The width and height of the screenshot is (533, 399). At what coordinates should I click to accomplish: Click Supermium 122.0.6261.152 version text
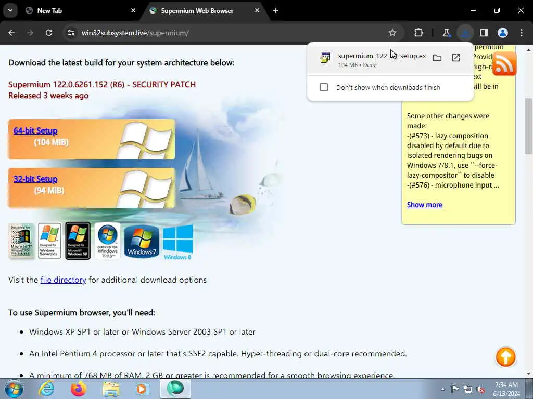click(x=102, y=85)
